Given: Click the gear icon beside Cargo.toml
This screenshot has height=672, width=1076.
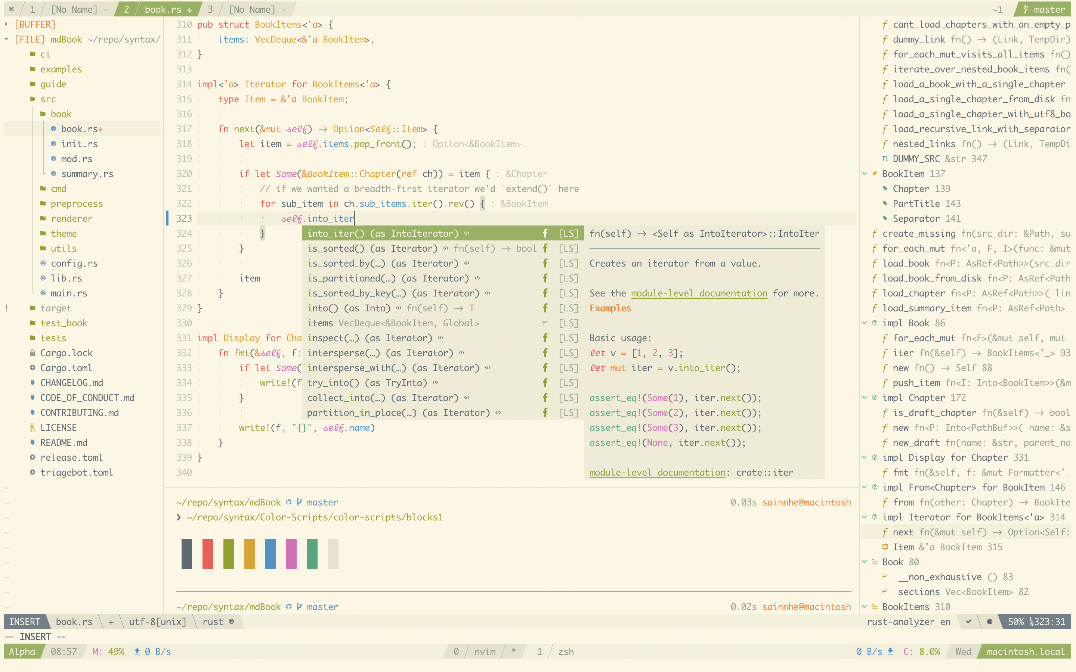Looking at the screenshot, I should (33, 368).
